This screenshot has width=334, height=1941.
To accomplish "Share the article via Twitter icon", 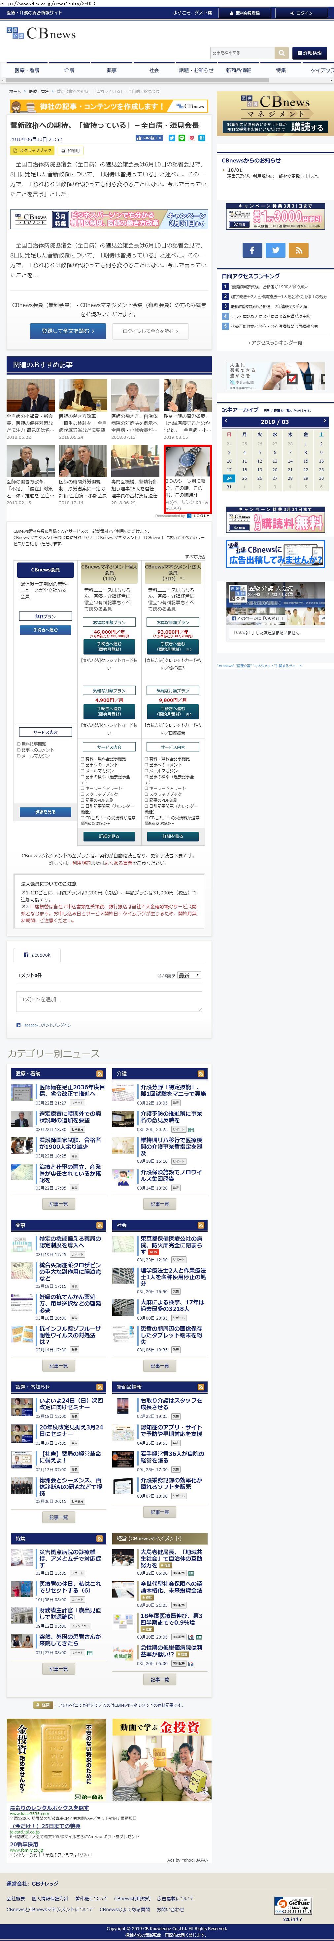I will [x=172, y=138].
